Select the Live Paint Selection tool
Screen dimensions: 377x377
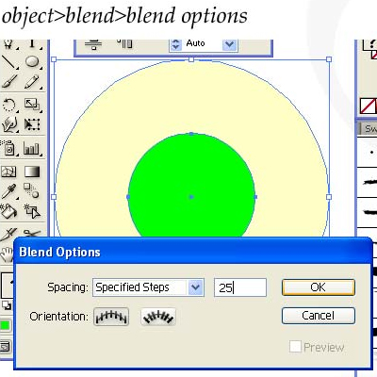(x=32, y=211)
